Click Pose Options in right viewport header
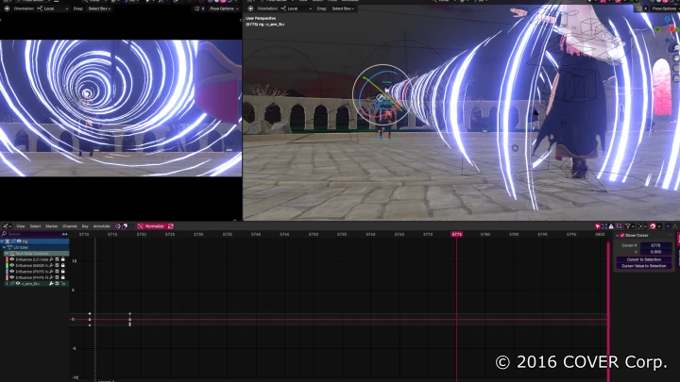Screen dimensions: 680x382 click(x=664, y=8)
